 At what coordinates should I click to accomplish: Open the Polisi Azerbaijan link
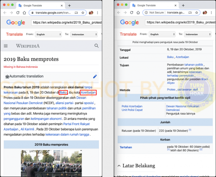[x=132, y=106]
